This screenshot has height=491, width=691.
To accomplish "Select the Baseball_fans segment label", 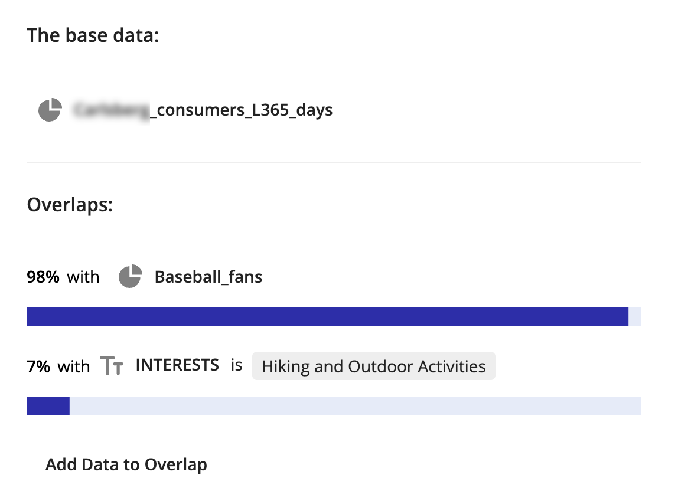I will click(x=208, y=277).
